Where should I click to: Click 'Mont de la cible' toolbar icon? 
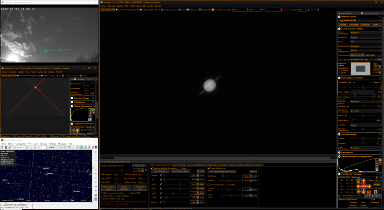216,10
